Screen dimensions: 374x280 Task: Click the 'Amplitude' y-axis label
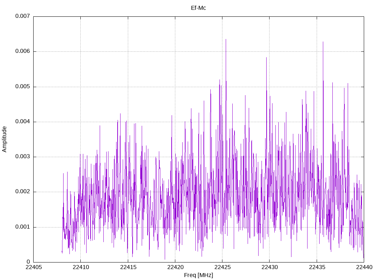coord(4,139)
